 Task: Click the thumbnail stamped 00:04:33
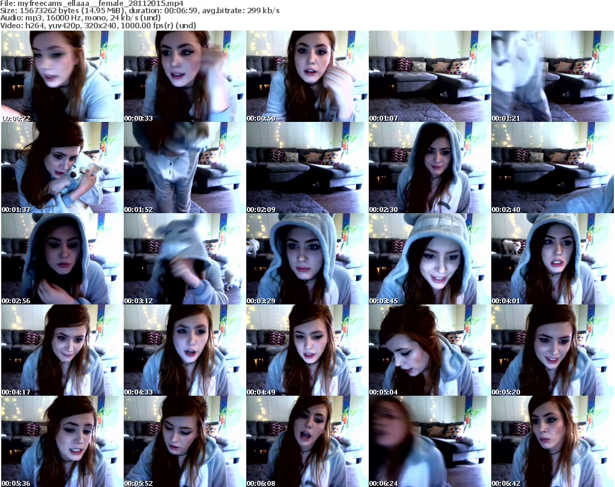point(184,350)
